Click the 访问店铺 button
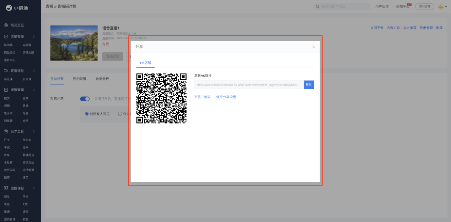Viewport: 451px width, 222px height. coord(425,6)
